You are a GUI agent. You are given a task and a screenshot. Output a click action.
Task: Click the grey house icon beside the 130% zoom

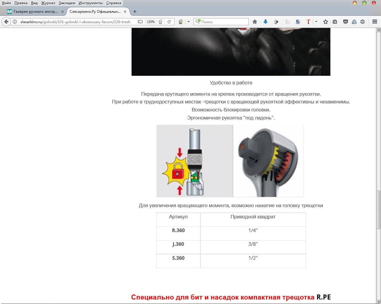[160, 22]
